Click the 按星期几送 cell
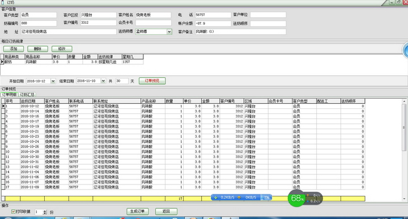This screenshot has width=408, height=219. tap(110, 62)
